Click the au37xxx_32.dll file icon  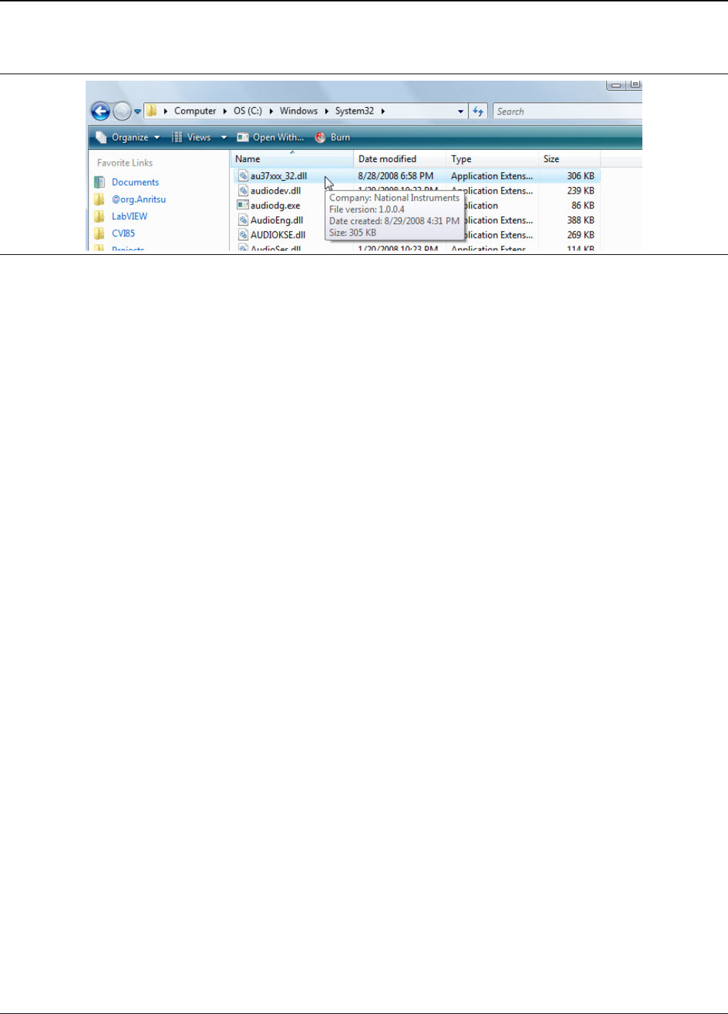[x=243, y=176]
